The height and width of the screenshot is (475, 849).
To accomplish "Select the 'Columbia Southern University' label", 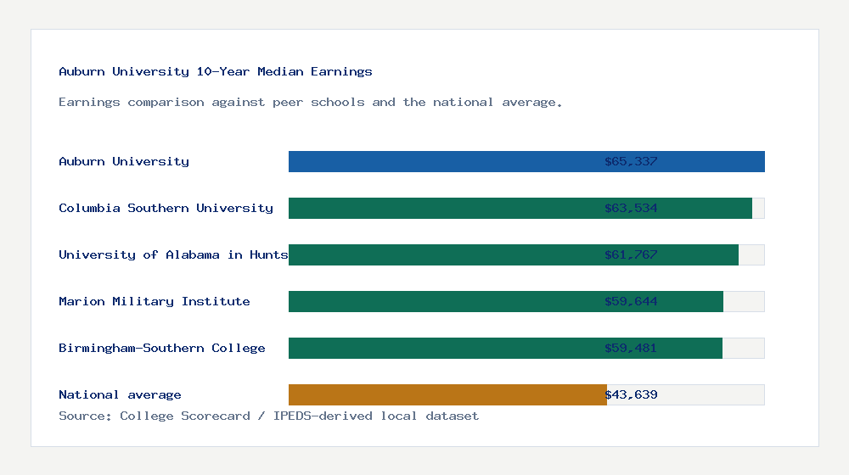I will pos(166,209).
